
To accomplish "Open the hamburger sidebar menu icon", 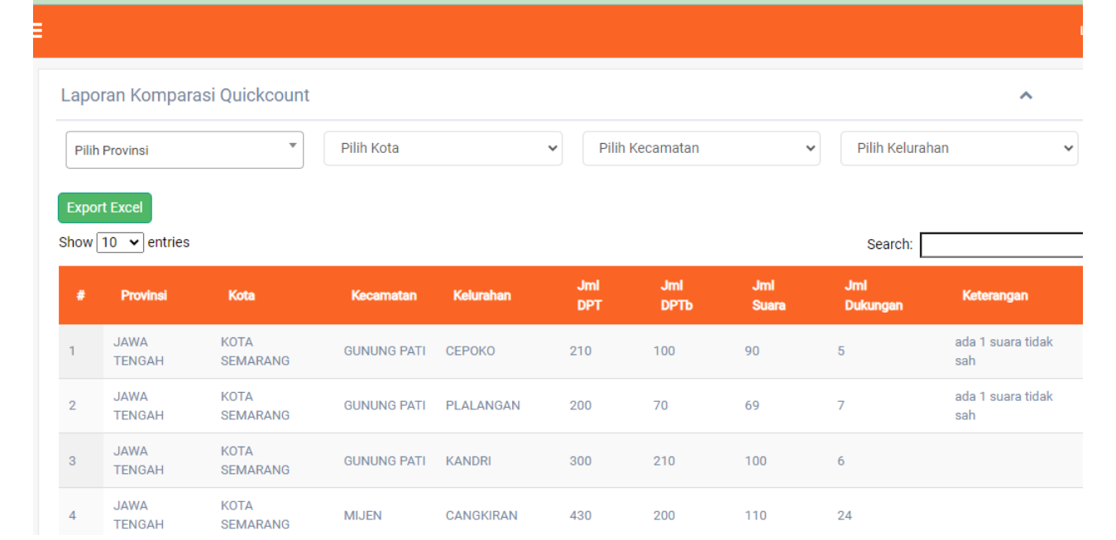I will click(x=37, y=31).
